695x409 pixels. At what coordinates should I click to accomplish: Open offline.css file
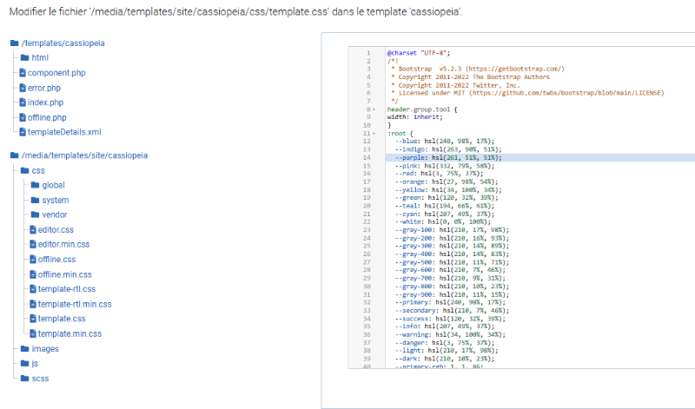click(x=56, y=260)
